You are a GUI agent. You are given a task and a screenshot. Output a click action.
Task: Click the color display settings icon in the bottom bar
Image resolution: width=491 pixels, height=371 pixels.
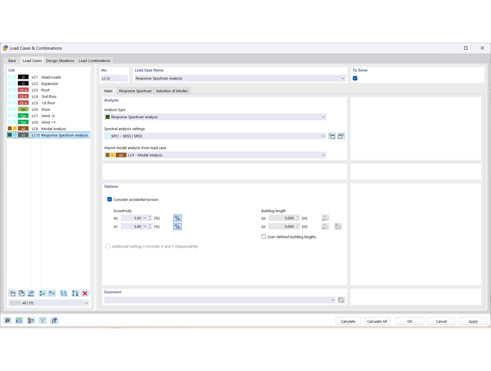point(31,321)
